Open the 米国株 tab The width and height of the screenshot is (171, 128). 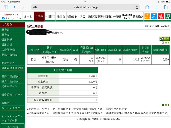(x=61, y=17)
